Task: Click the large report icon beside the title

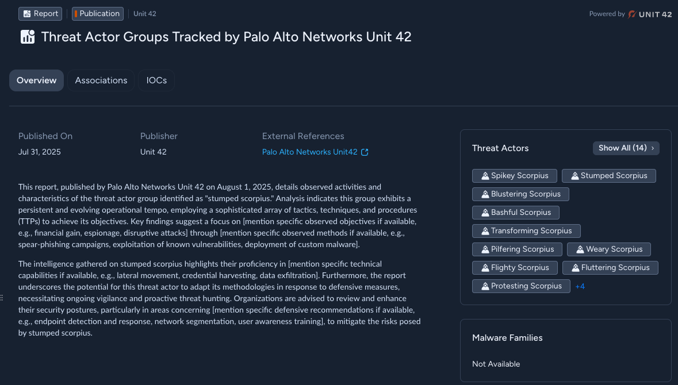Action: point(28,37)
